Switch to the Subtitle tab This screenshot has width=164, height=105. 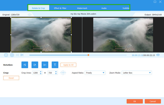pos(126,8)
